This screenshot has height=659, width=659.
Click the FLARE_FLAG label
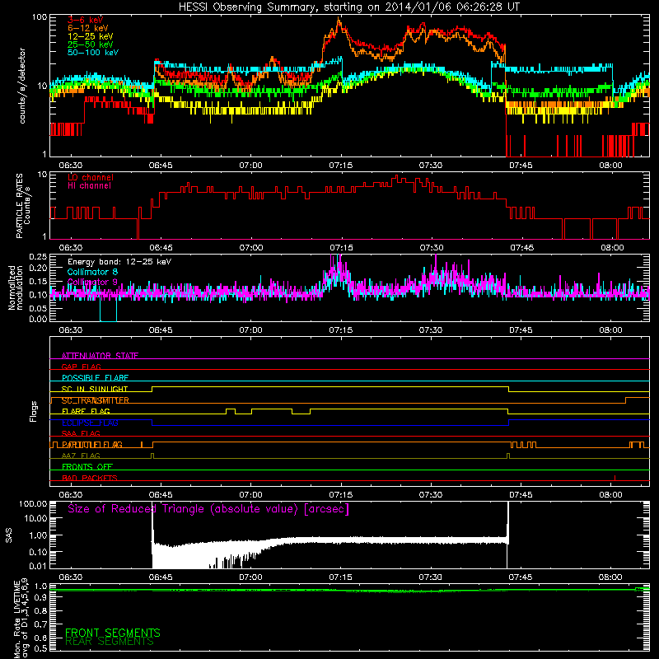86,411
